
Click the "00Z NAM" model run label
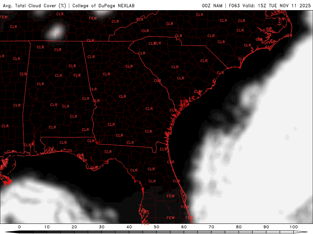tap(212, 5)
